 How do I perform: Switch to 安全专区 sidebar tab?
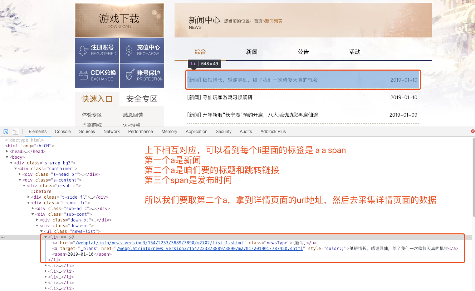142,99
